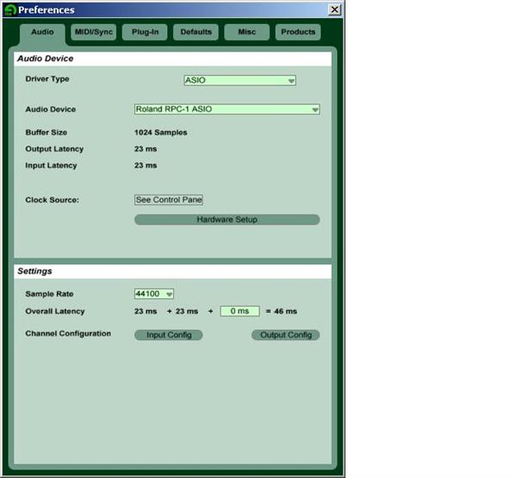Open Input Config
The image size is (517, 478).
[x=169, y=335]
